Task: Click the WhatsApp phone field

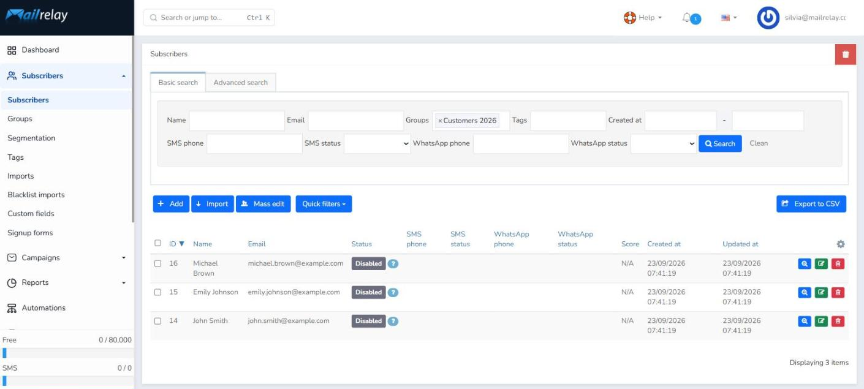Action: pos(521,143)
